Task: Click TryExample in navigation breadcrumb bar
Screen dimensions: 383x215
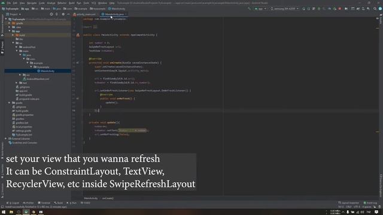Action: point(10,9)
